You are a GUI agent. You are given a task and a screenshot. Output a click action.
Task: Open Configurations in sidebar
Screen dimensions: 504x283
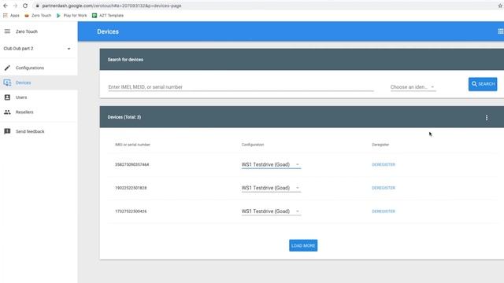(30, 68)
